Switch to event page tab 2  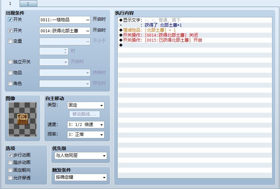[28, 4]
